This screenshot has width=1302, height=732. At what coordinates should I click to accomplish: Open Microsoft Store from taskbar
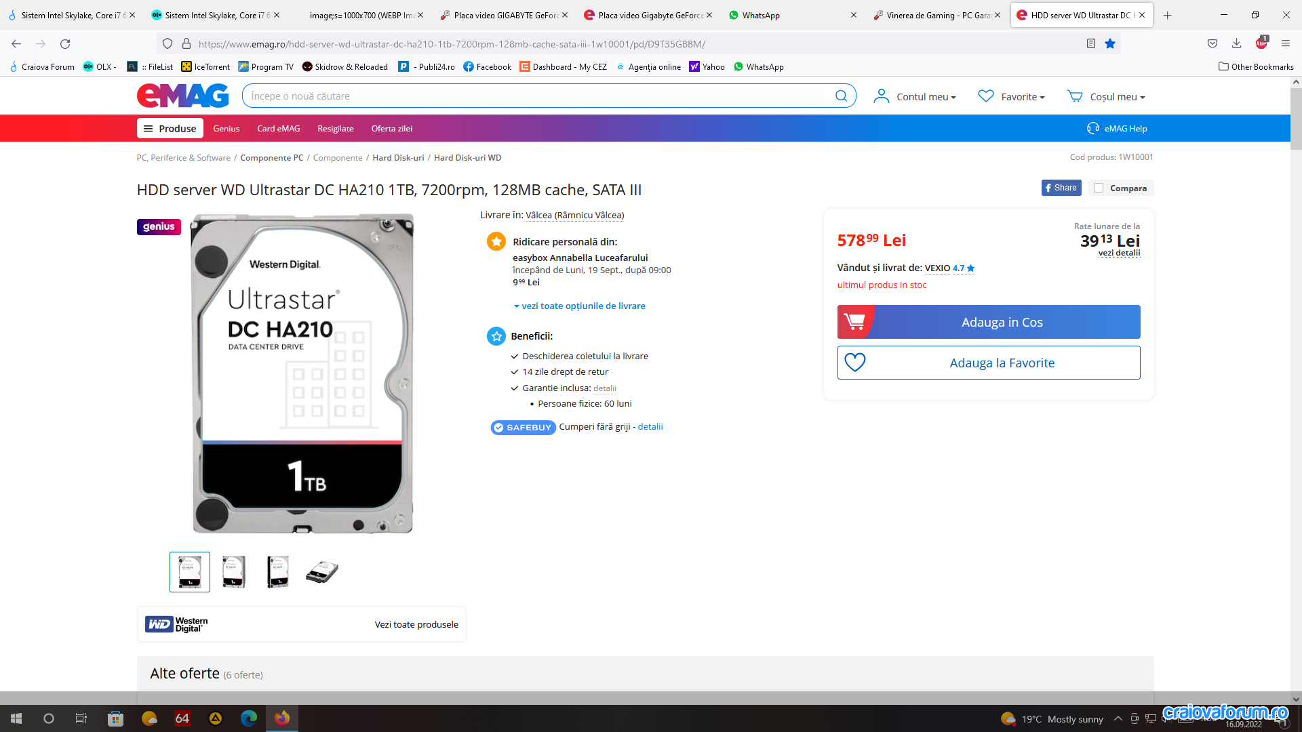pyautogui.click(x=115, y=718)
